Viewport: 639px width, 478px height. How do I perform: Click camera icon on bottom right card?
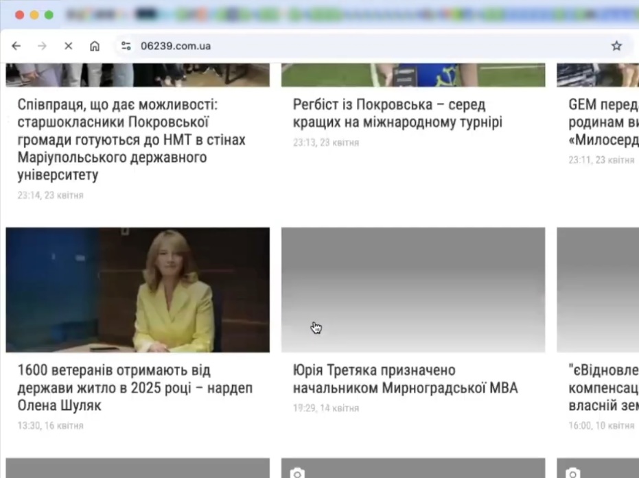pos(572,473)
